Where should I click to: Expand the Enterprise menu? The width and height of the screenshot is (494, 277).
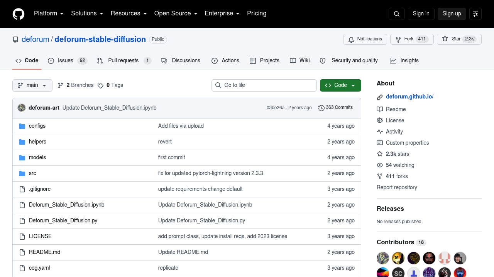click(x=222, y=13)
